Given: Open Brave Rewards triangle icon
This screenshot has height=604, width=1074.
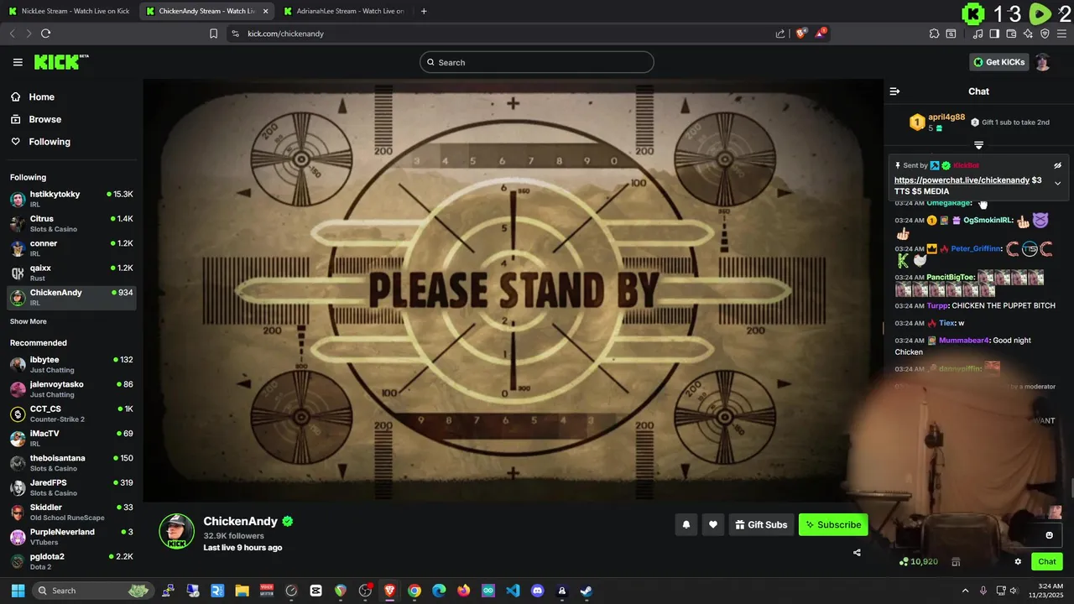Looking at the screenshot, I should 821,34.
